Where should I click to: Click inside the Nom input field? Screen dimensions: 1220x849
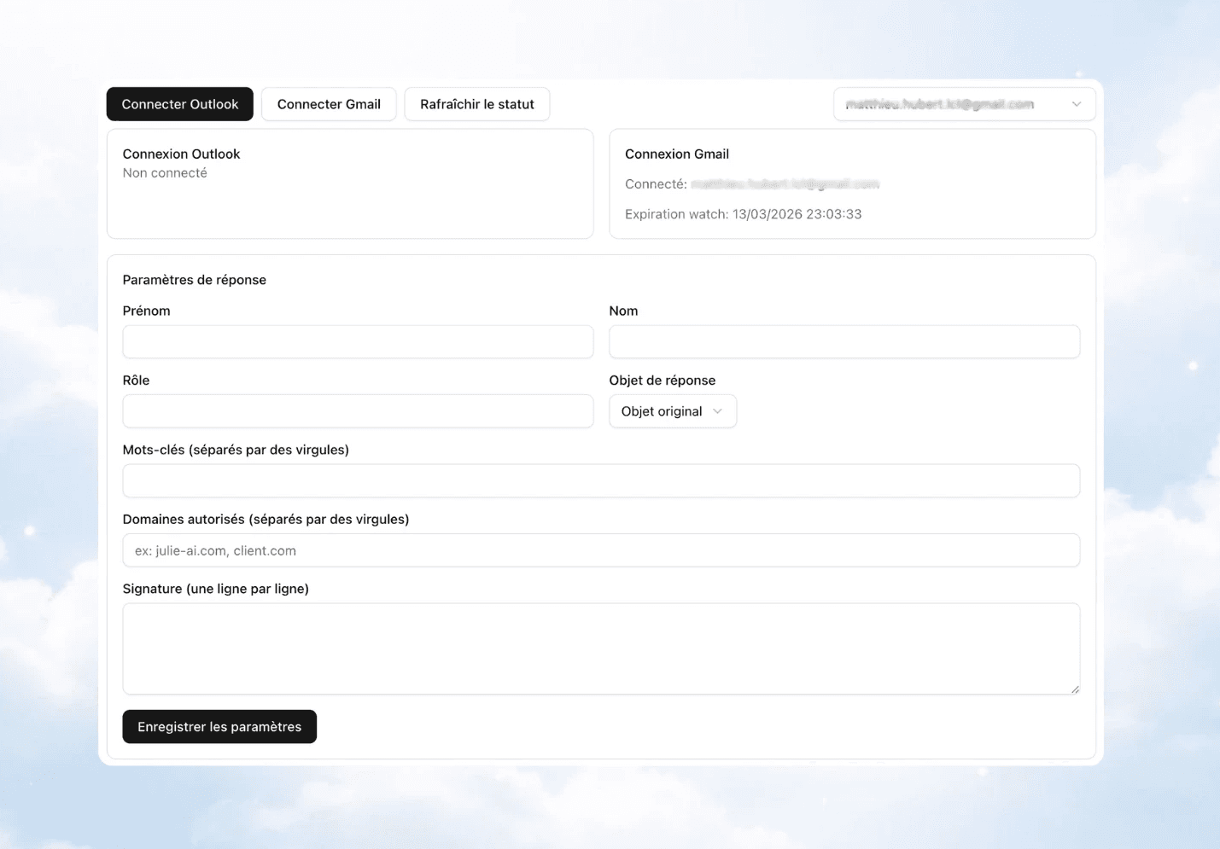[x=844, y=341]
